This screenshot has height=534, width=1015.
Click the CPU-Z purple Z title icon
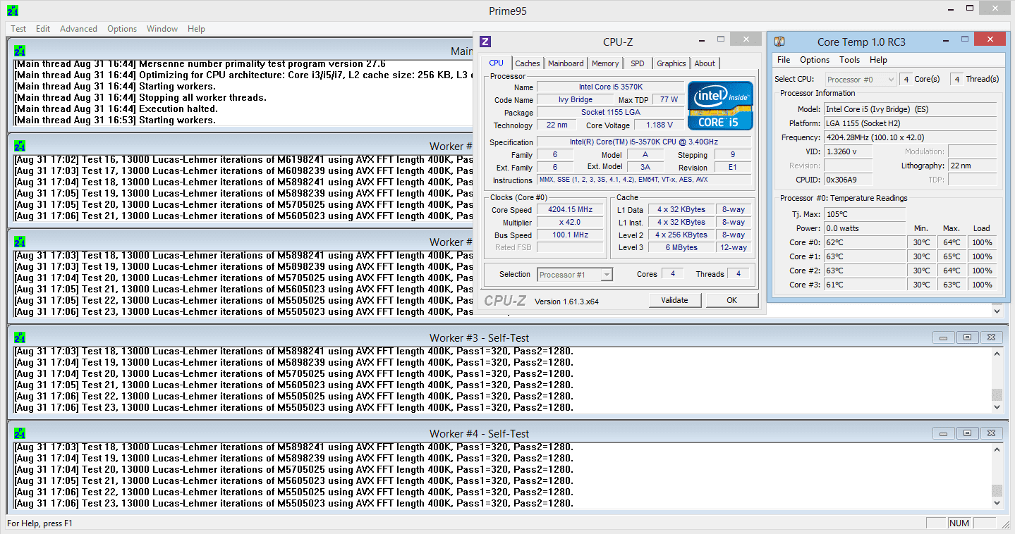(x=485, y=42)
